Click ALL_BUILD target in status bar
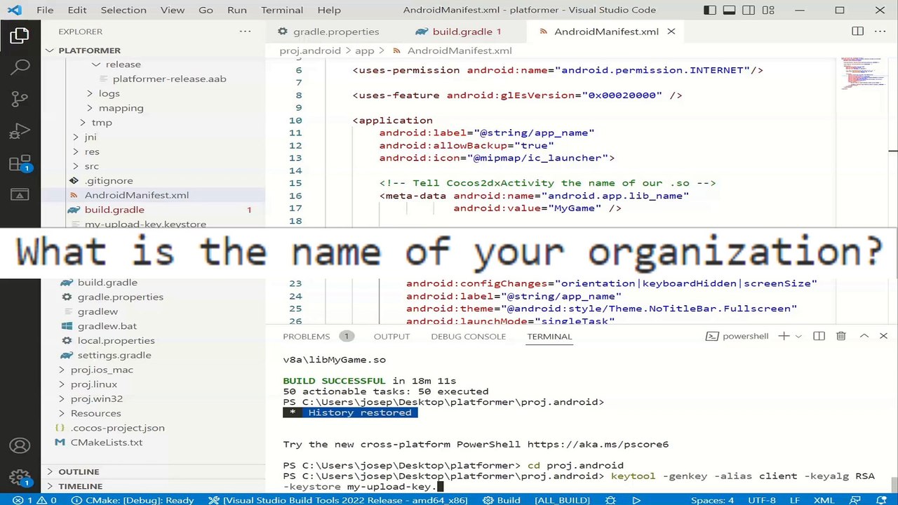Viewport: 898px width, 505px height. (x=562, y=500)
